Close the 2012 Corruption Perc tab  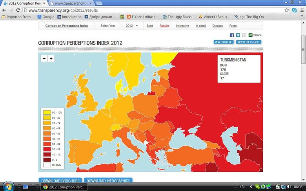coord(44,3)
